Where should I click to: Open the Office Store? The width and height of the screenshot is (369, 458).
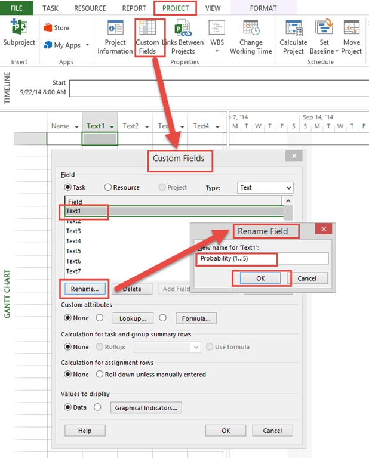click(57, 28)
